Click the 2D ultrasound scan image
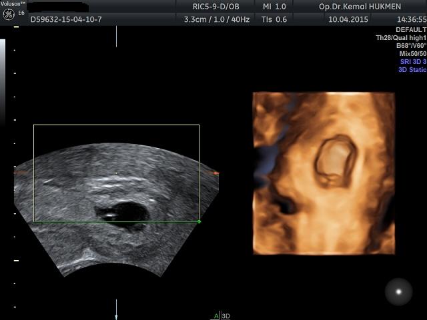The height and width of the screenshot is (320, 427). point(116,209)
